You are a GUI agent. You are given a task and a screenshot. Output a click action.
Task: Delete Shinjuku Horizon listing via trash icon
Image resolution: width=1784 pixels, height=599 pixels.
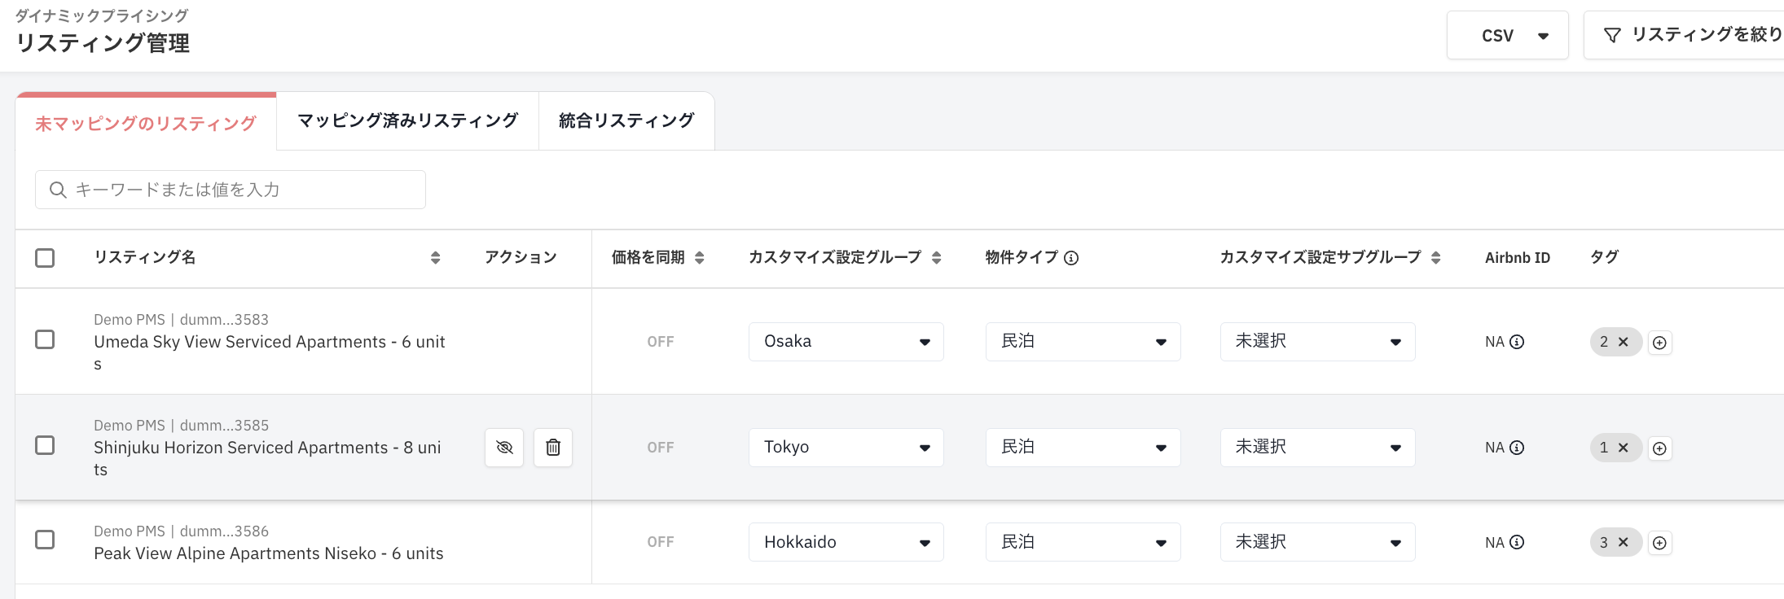(x=553, y=448)
